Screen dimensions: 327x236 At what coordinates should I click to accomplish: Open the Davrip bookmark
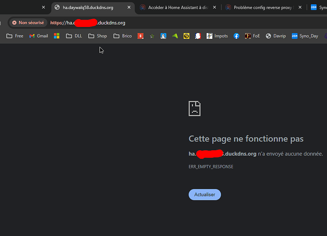point(275,36)
